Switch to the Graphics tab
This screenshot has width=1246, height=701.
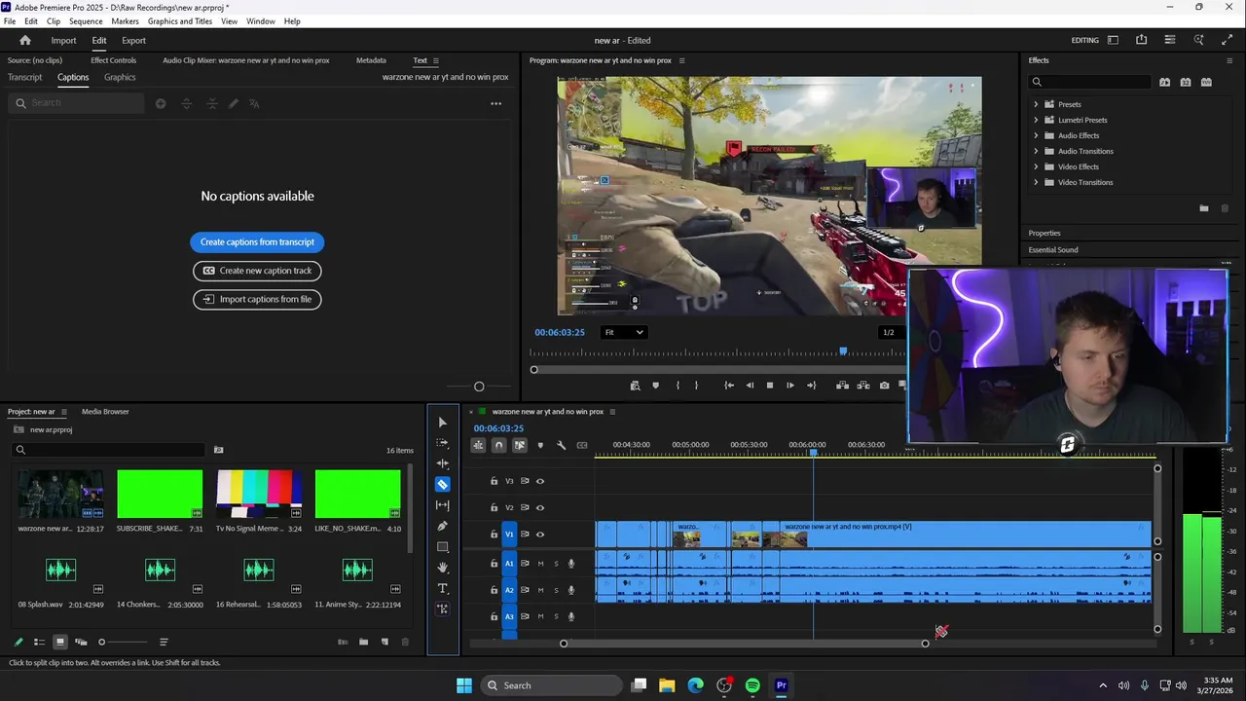tap(120, 77)
